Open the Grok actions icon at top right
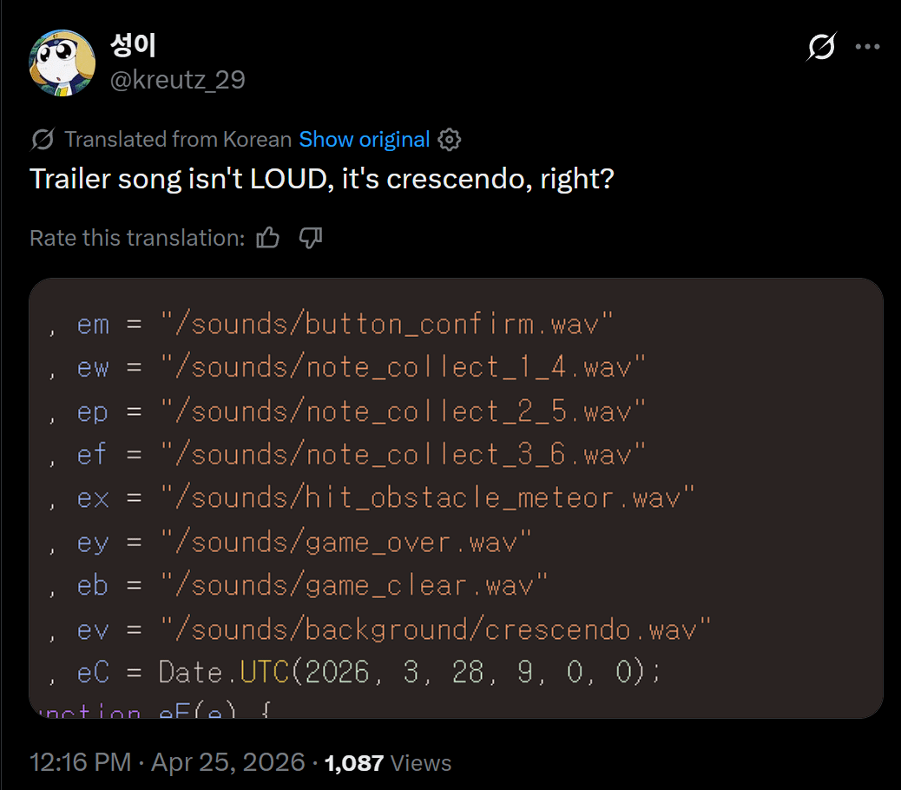Image resolution: width=901 pixels, height=790 pixels. tap(820, 47)
